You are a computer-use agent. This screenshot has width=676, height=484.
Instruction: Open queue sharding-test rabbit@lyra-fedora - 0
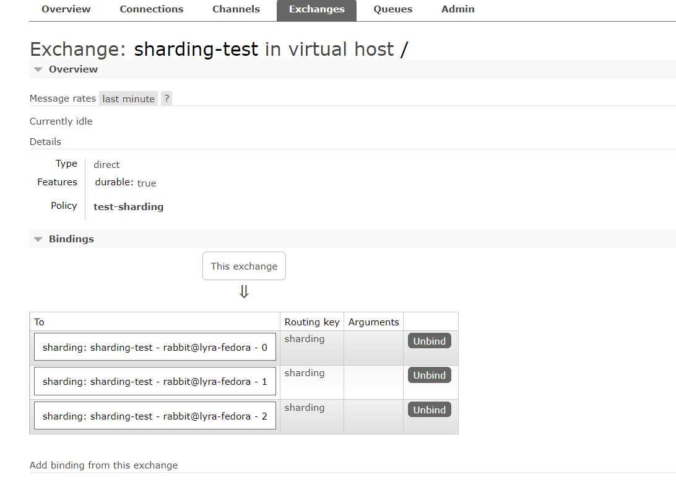pos(155,348)
